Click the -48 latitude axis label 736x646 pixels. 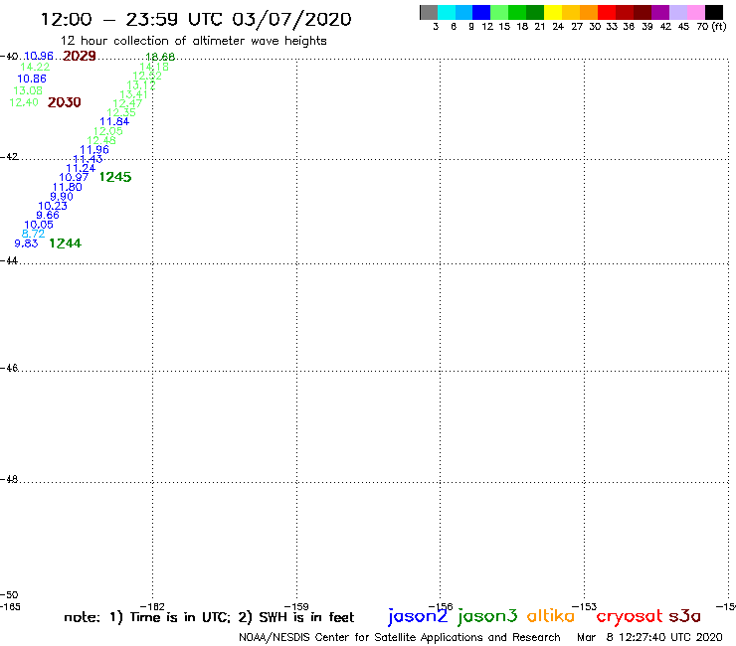click(10, 479)
